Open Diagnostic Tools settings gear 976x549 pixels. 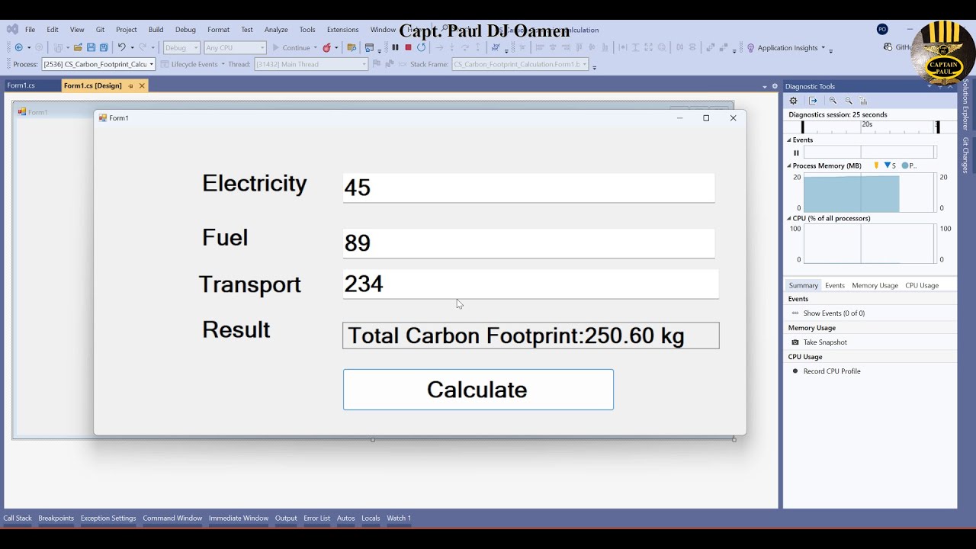793,101
